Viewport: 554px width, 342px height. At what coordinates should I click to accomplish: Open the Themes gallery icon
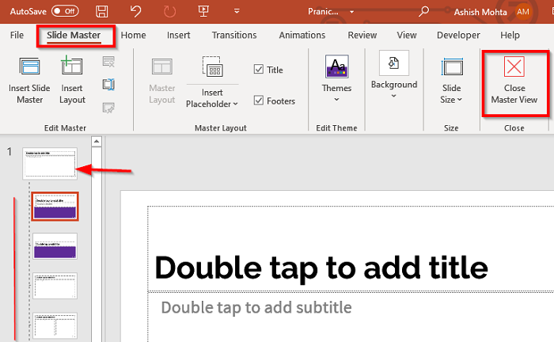336,70
